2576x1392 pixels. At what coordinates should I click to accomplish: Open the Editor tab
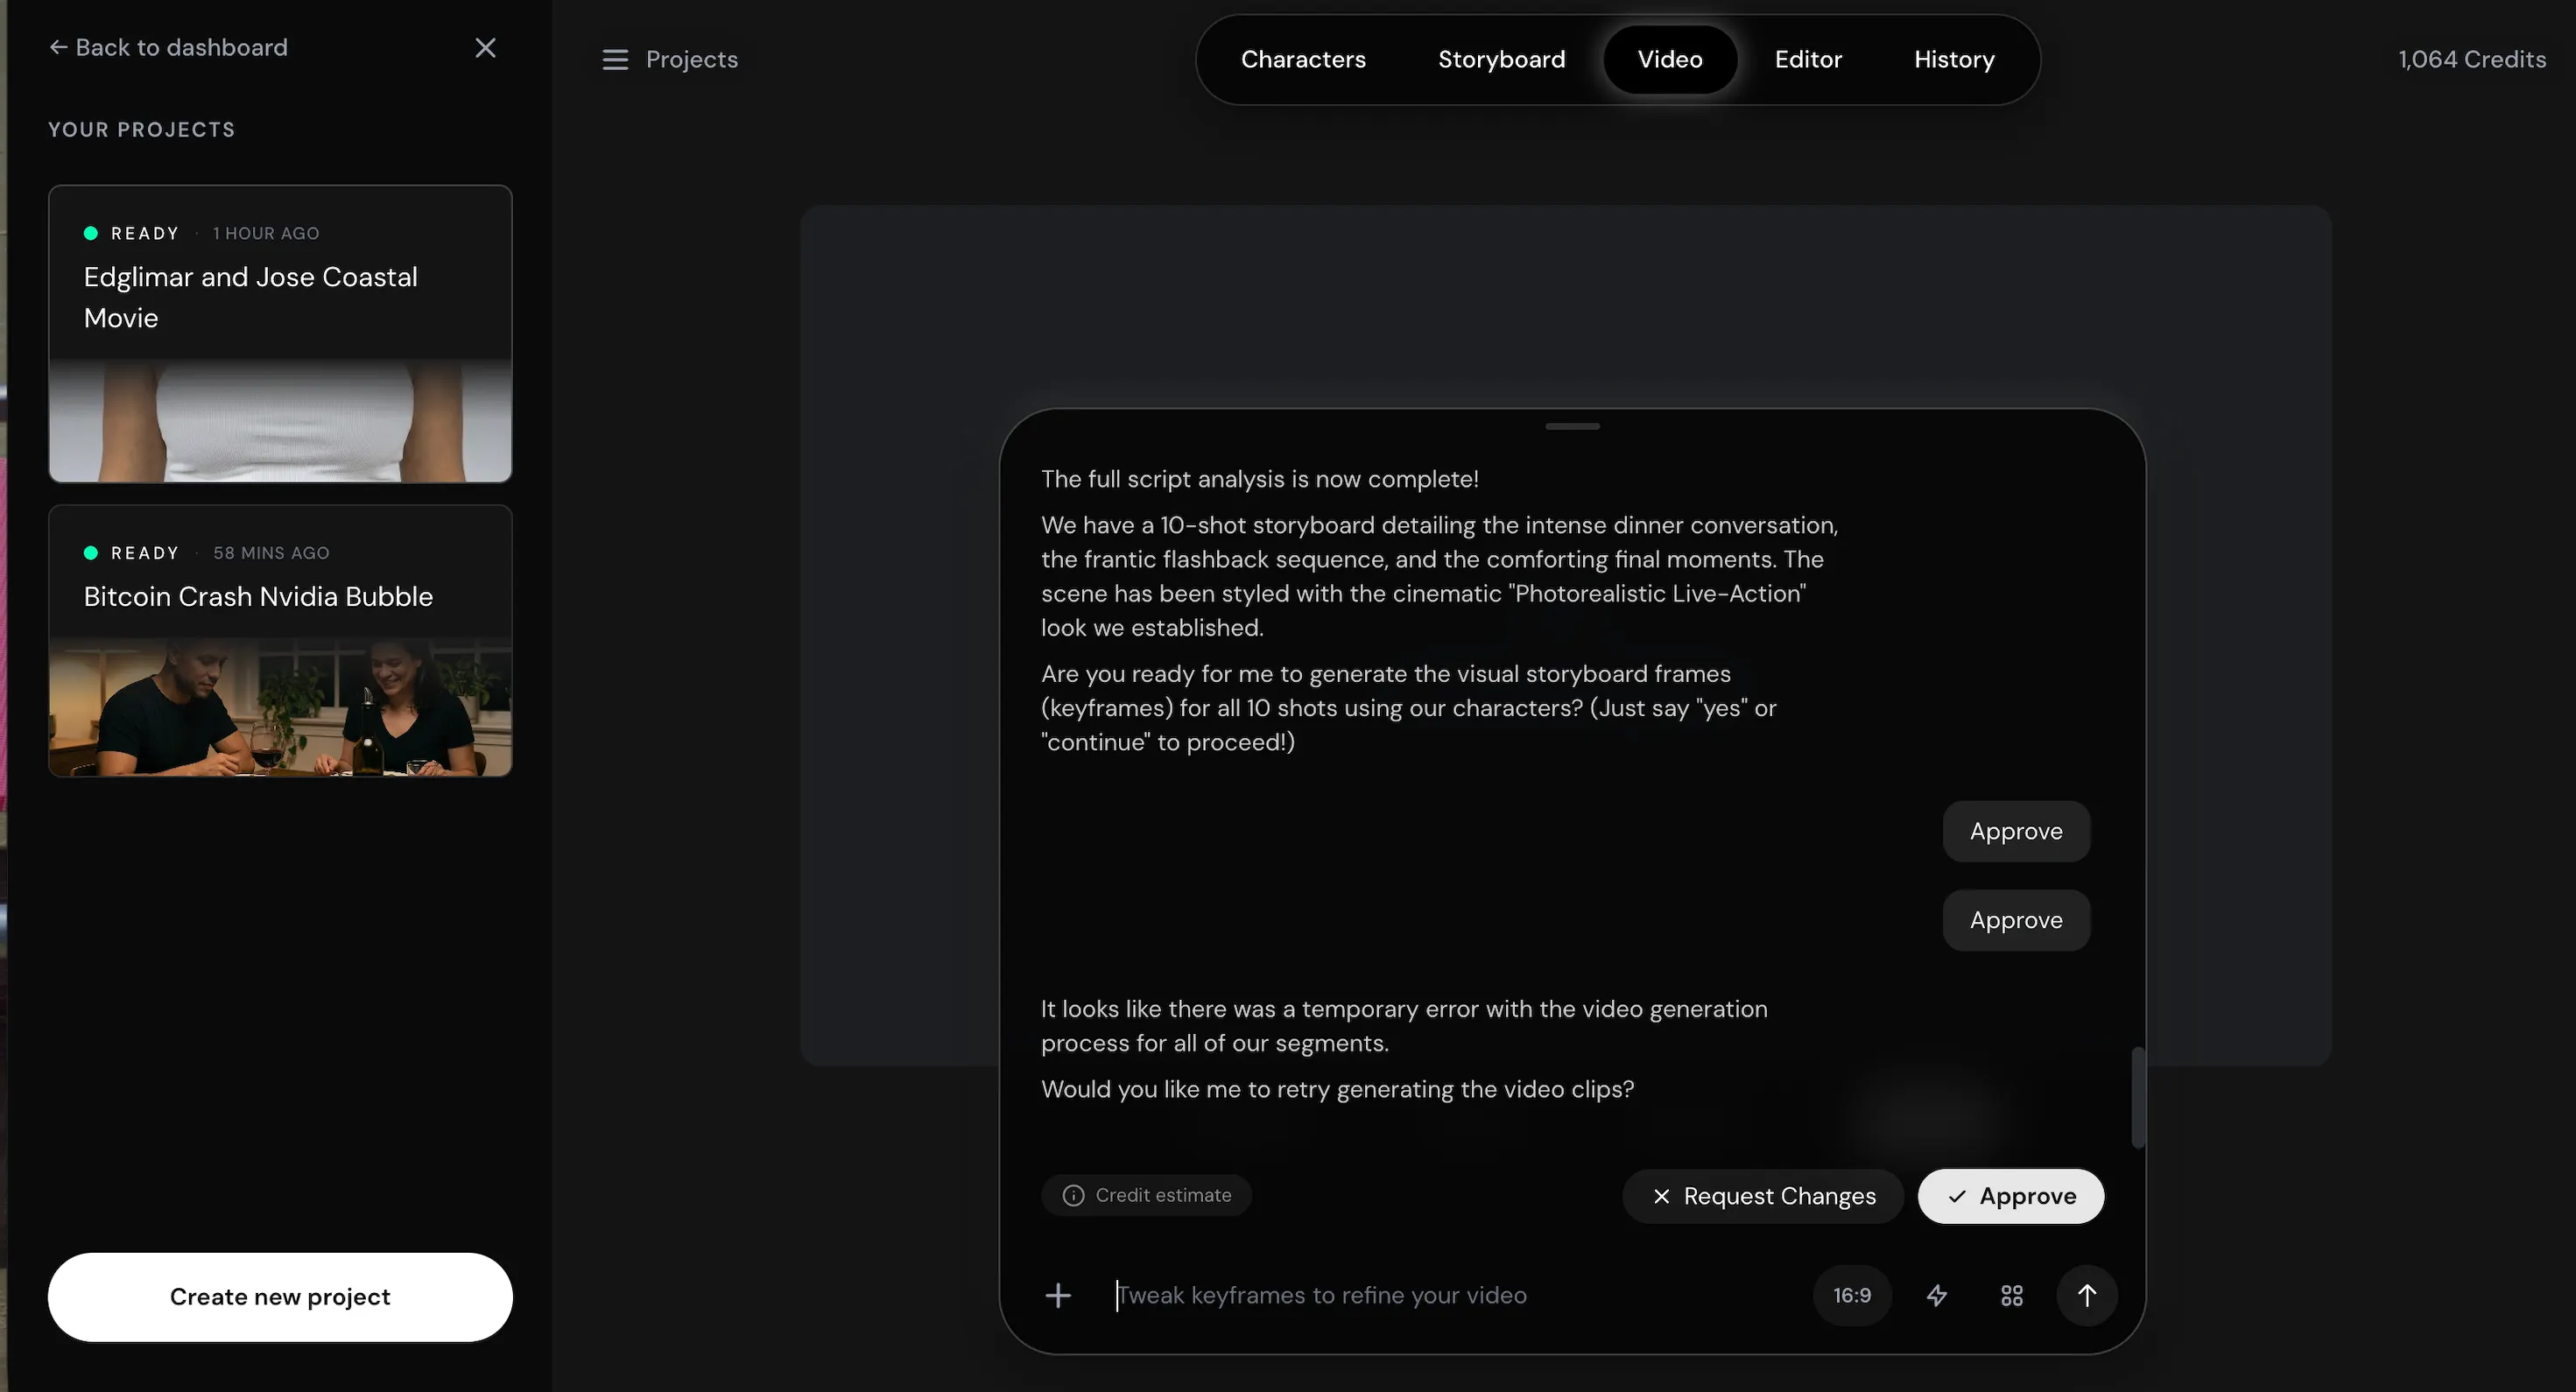coord(1807,60)
